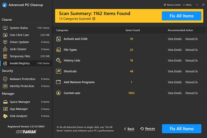This screenshot has width=207, height=138.
Task: View Details for File Types
Action: click(x=175, y=50)
